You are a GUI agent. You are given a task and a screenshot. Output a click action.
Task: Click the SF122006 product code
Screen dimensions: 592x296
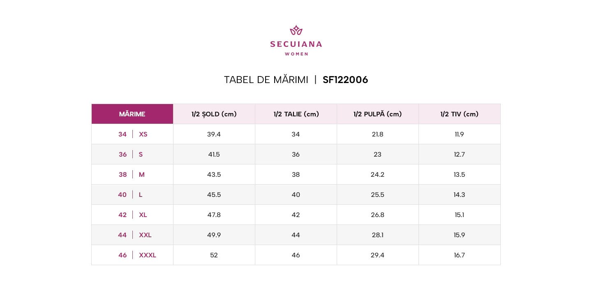click(x=345, y=80)
